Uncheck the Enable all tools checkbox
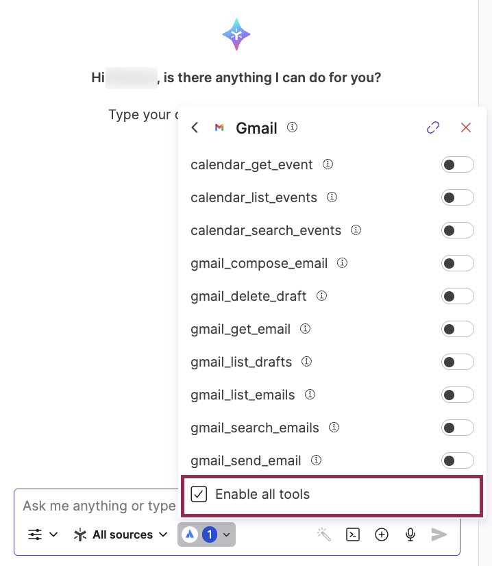 (x=199, y=493)
